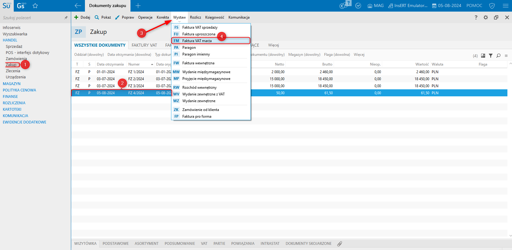Open the ASORTYMENT bottom tab
Image resolution: width=512 pixels, height=250 pixels.
click(147, 244)
